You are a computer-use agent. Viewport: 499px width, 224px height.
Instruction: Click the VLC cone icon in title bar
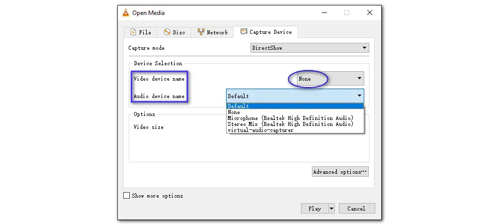[x=126, y=13]
